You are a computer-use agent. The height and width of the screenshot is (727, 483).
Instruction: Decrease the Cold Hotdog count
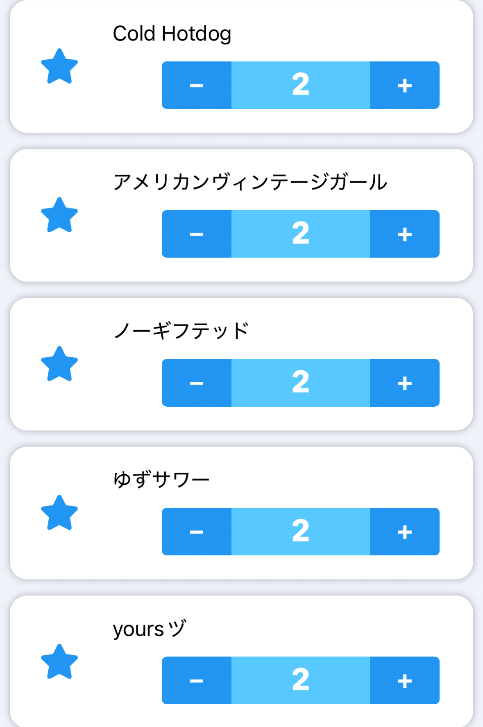pos(197,85)
